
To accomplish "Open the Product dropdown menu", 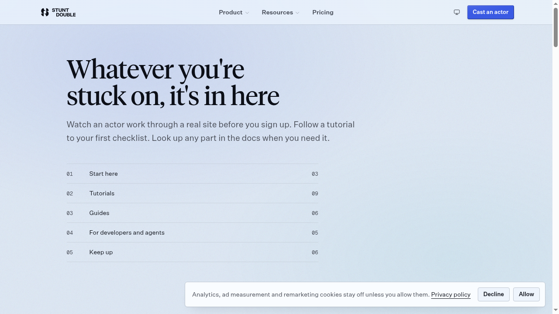I will 234,12.
